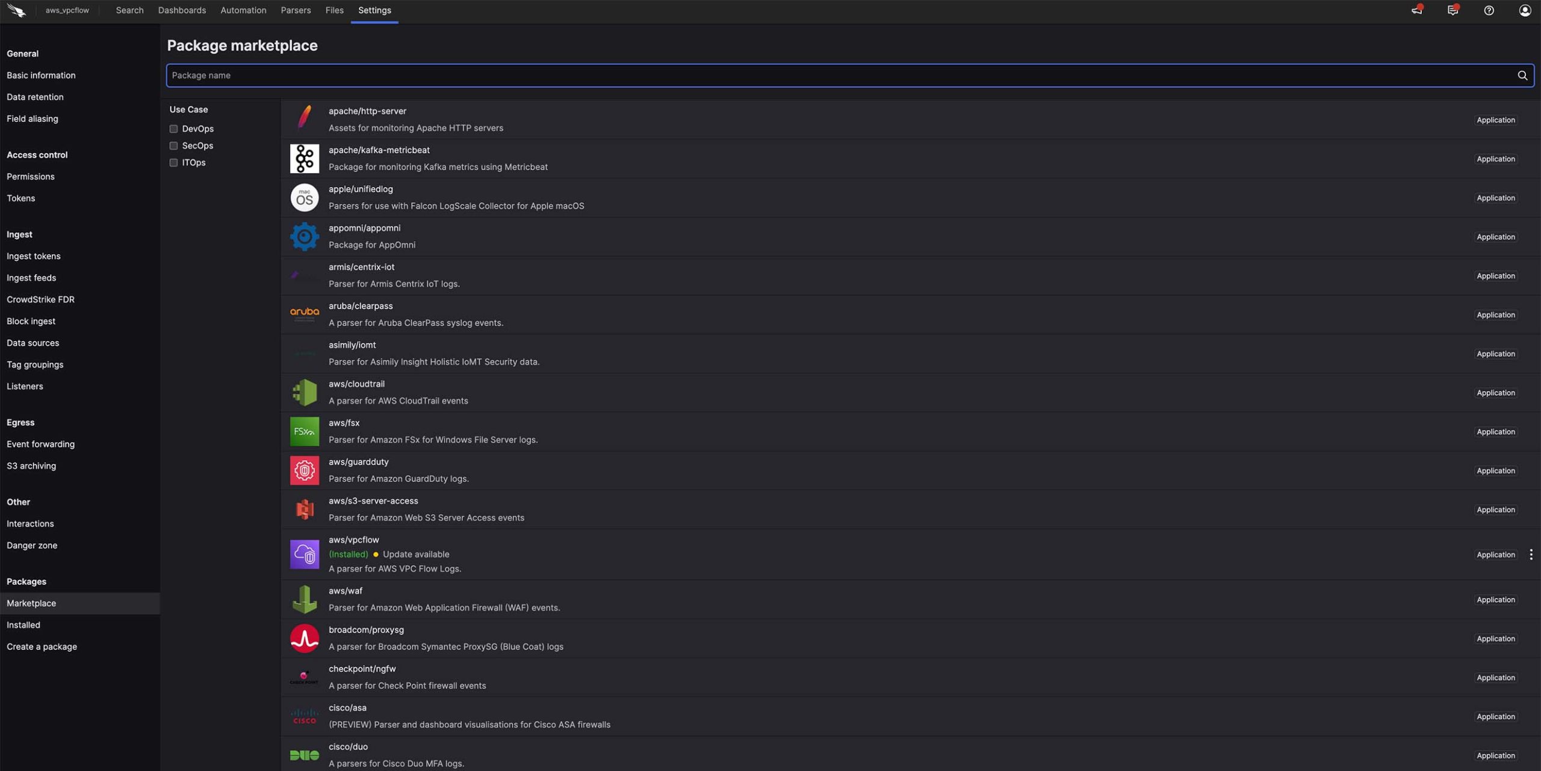Open Listeners page
Viewport: 1541px width, 771px height.
tap(25, 386)
